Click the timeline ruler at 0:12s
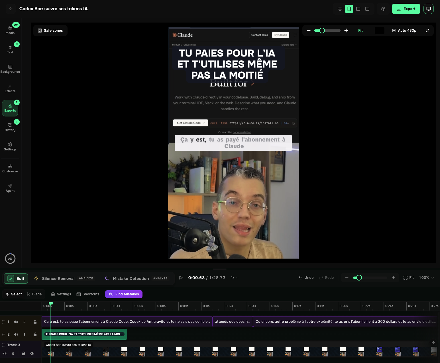The width and height of the screenshot is (440, 363). click(x=229, y=306)
